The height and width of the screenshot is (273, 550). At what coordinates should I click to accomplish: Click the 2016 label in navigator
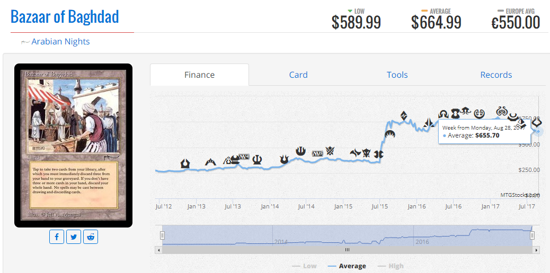click(422, 242)
